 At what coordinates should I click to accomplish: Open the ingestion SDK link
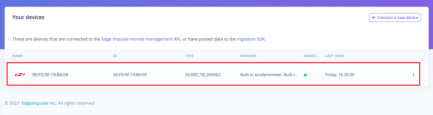(251, 39)
